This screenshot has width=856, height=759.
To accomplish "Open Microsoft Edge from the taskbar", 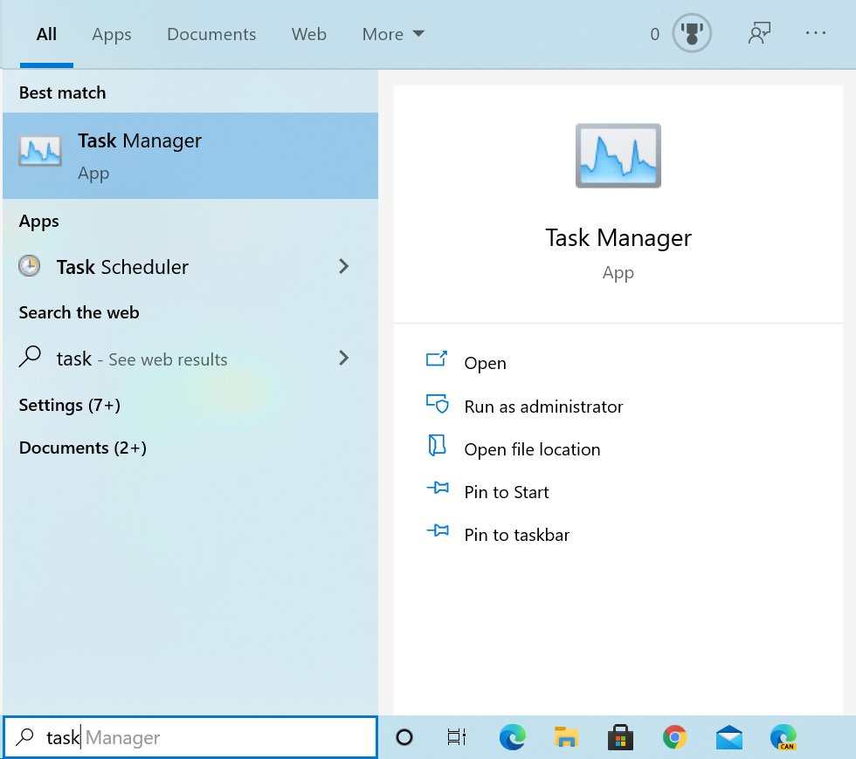I will (x=512, y=737).
